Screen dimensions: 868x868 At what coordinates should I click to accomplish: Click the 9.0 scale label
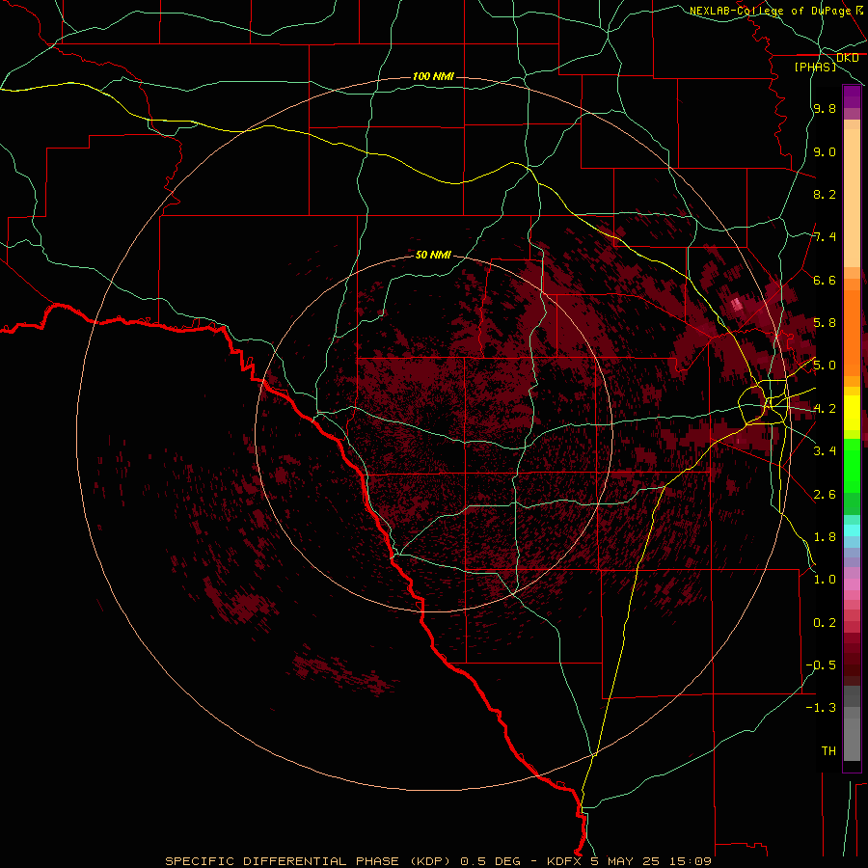pos(825,151)
